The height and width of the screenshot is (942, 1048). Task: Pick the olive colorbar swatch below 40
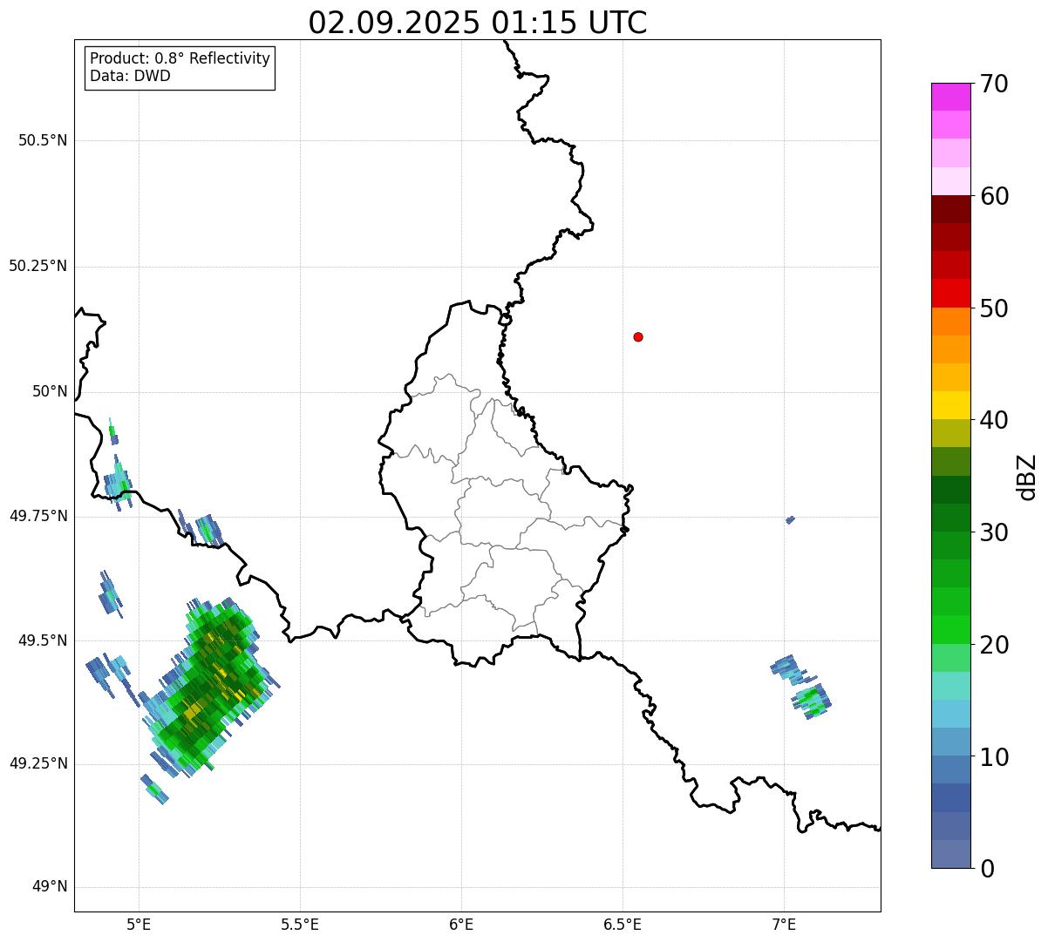[950, 433]
